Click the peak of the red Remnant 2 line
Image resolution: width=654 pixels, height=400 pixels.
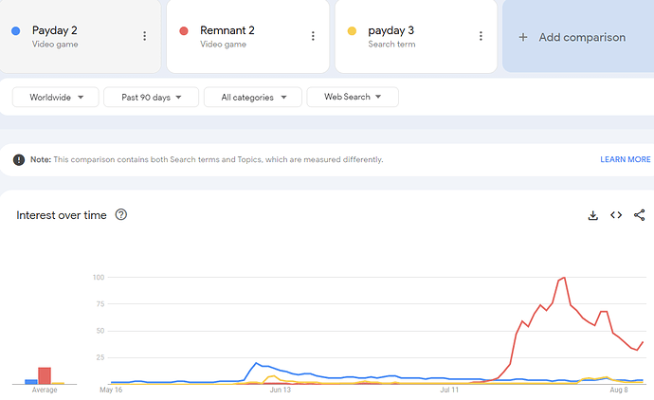pyautogui.click(x=564, y=278)
